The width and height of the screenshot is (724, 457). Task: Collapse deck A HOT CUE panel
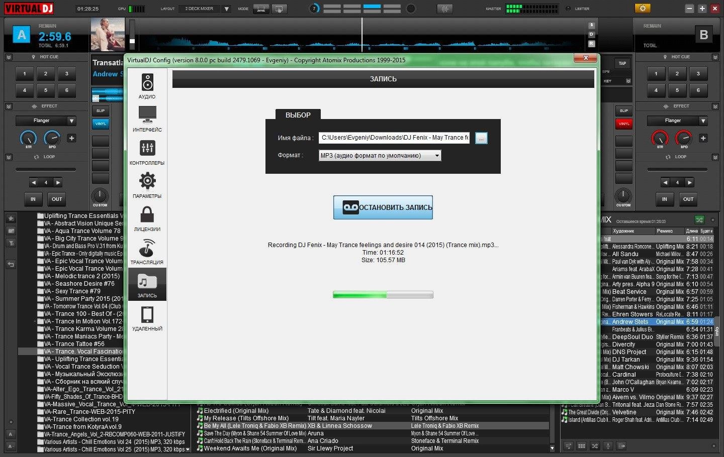[x=9, y=57]
